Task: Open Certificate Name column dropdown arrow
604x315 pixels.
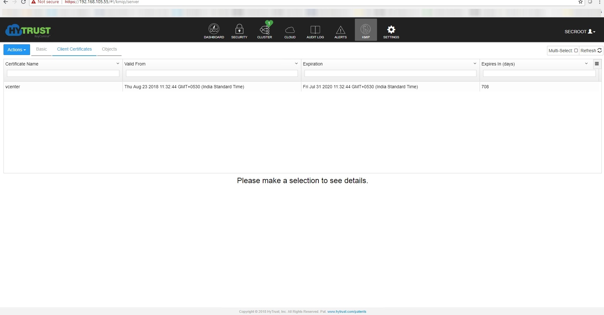Action: pyautogui.click(x=118, y=64)
